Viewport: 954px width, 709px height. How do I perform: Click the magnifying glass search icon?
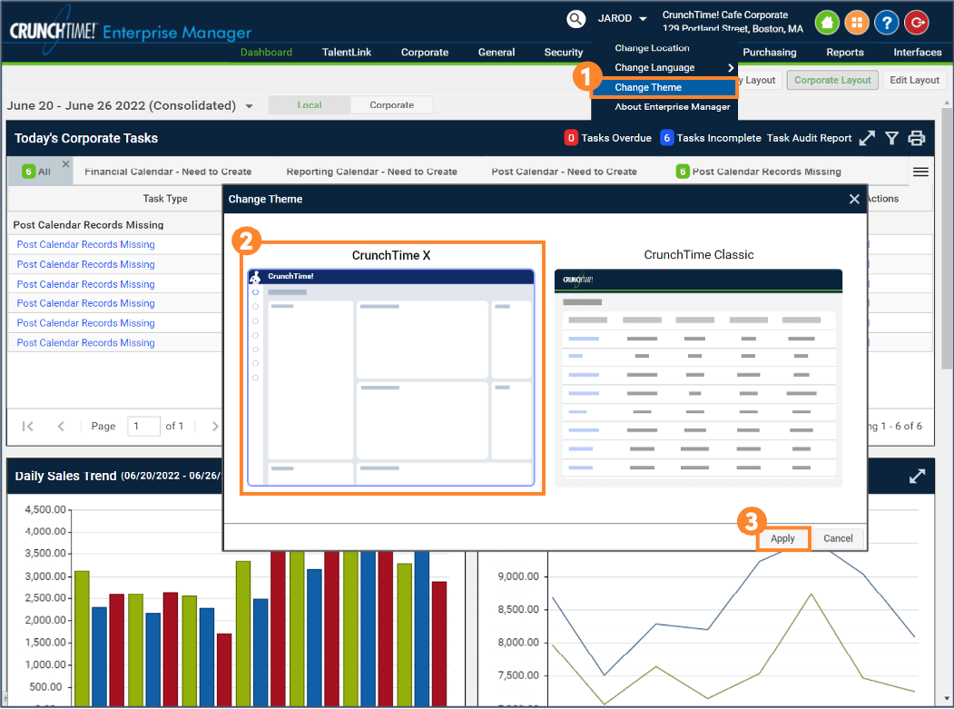575,19
